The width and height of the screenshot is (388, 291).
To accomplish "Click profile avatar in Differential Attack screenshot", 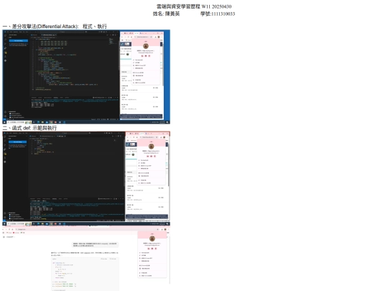I will point(146,46).
